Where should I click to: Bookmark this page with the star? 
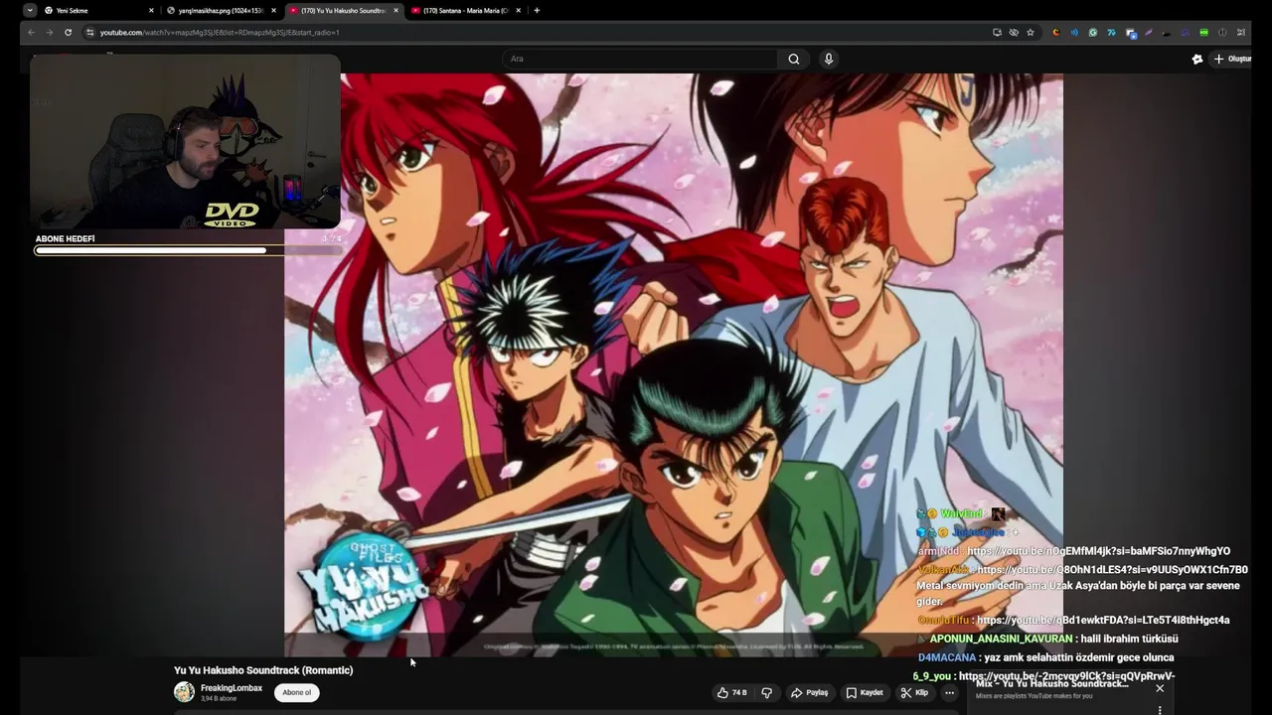tap(1031, 32)
